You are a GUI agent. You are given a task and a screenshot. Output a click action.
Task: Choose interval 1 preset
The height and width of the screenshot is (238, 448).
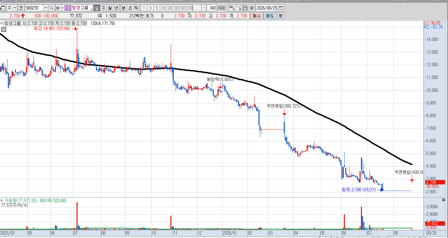(x=144, y=8)
